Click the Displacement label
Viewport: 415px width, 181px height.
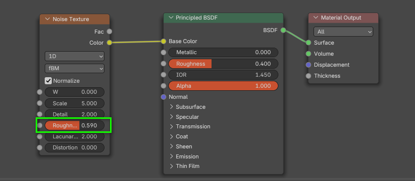point(332,65)
